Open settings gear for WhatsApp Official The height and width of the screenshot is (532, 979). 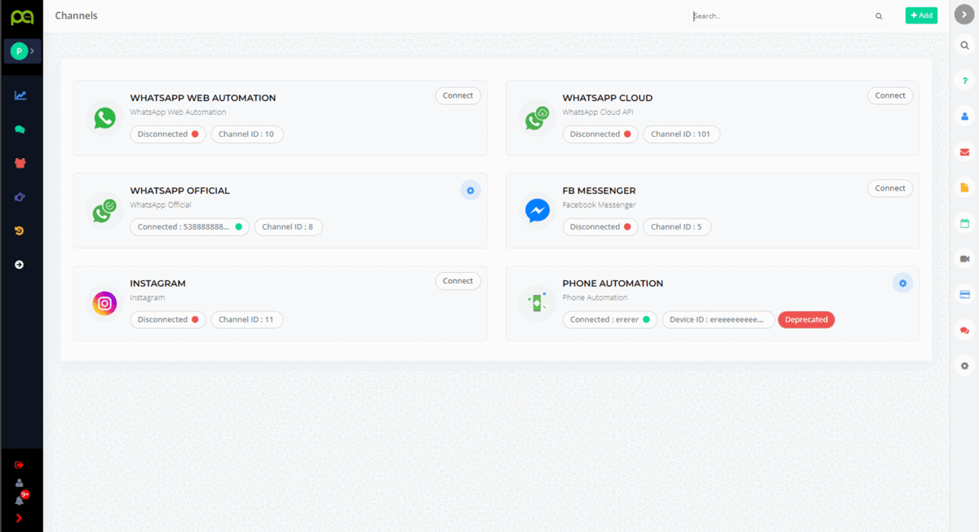[470, 191]
